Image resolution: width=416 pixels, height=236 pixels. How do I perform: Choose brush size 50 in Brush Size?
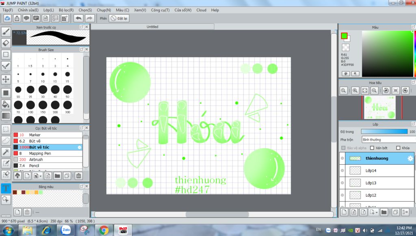coord(67,91)
